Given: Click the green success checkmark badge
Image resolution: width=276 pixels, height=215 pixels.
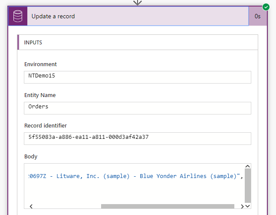Looking at the screenshot, I should tap(266, 7).
